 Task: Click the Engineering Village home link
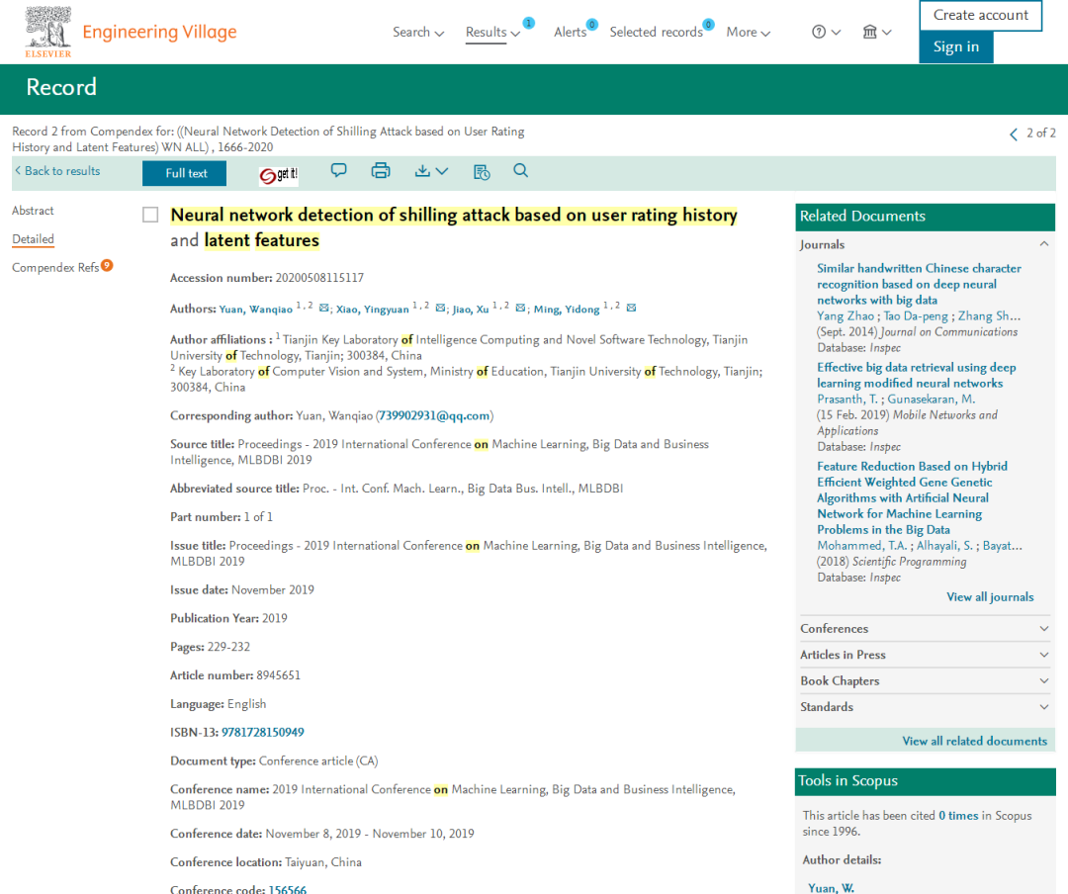(159, 32)
